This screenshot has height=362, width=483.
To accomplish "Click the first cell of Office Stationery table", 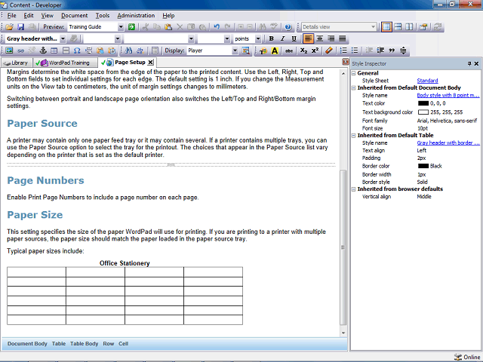I will coord(36,272).
